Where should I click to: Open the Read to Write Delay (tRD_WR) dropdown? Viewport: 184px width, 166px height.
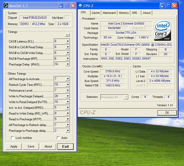(68, 113)
